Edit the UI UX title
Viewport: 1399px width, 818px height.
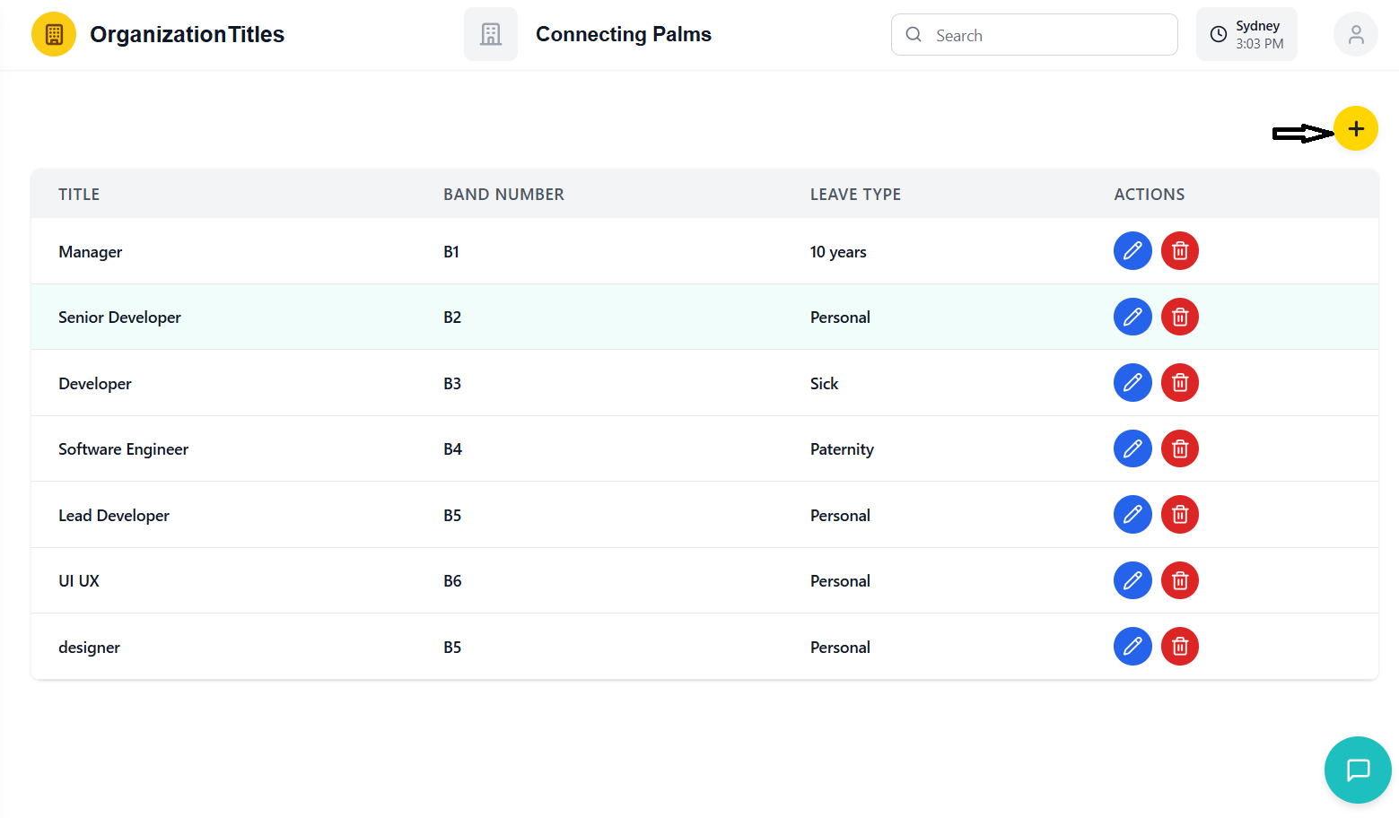(1132, 580)
